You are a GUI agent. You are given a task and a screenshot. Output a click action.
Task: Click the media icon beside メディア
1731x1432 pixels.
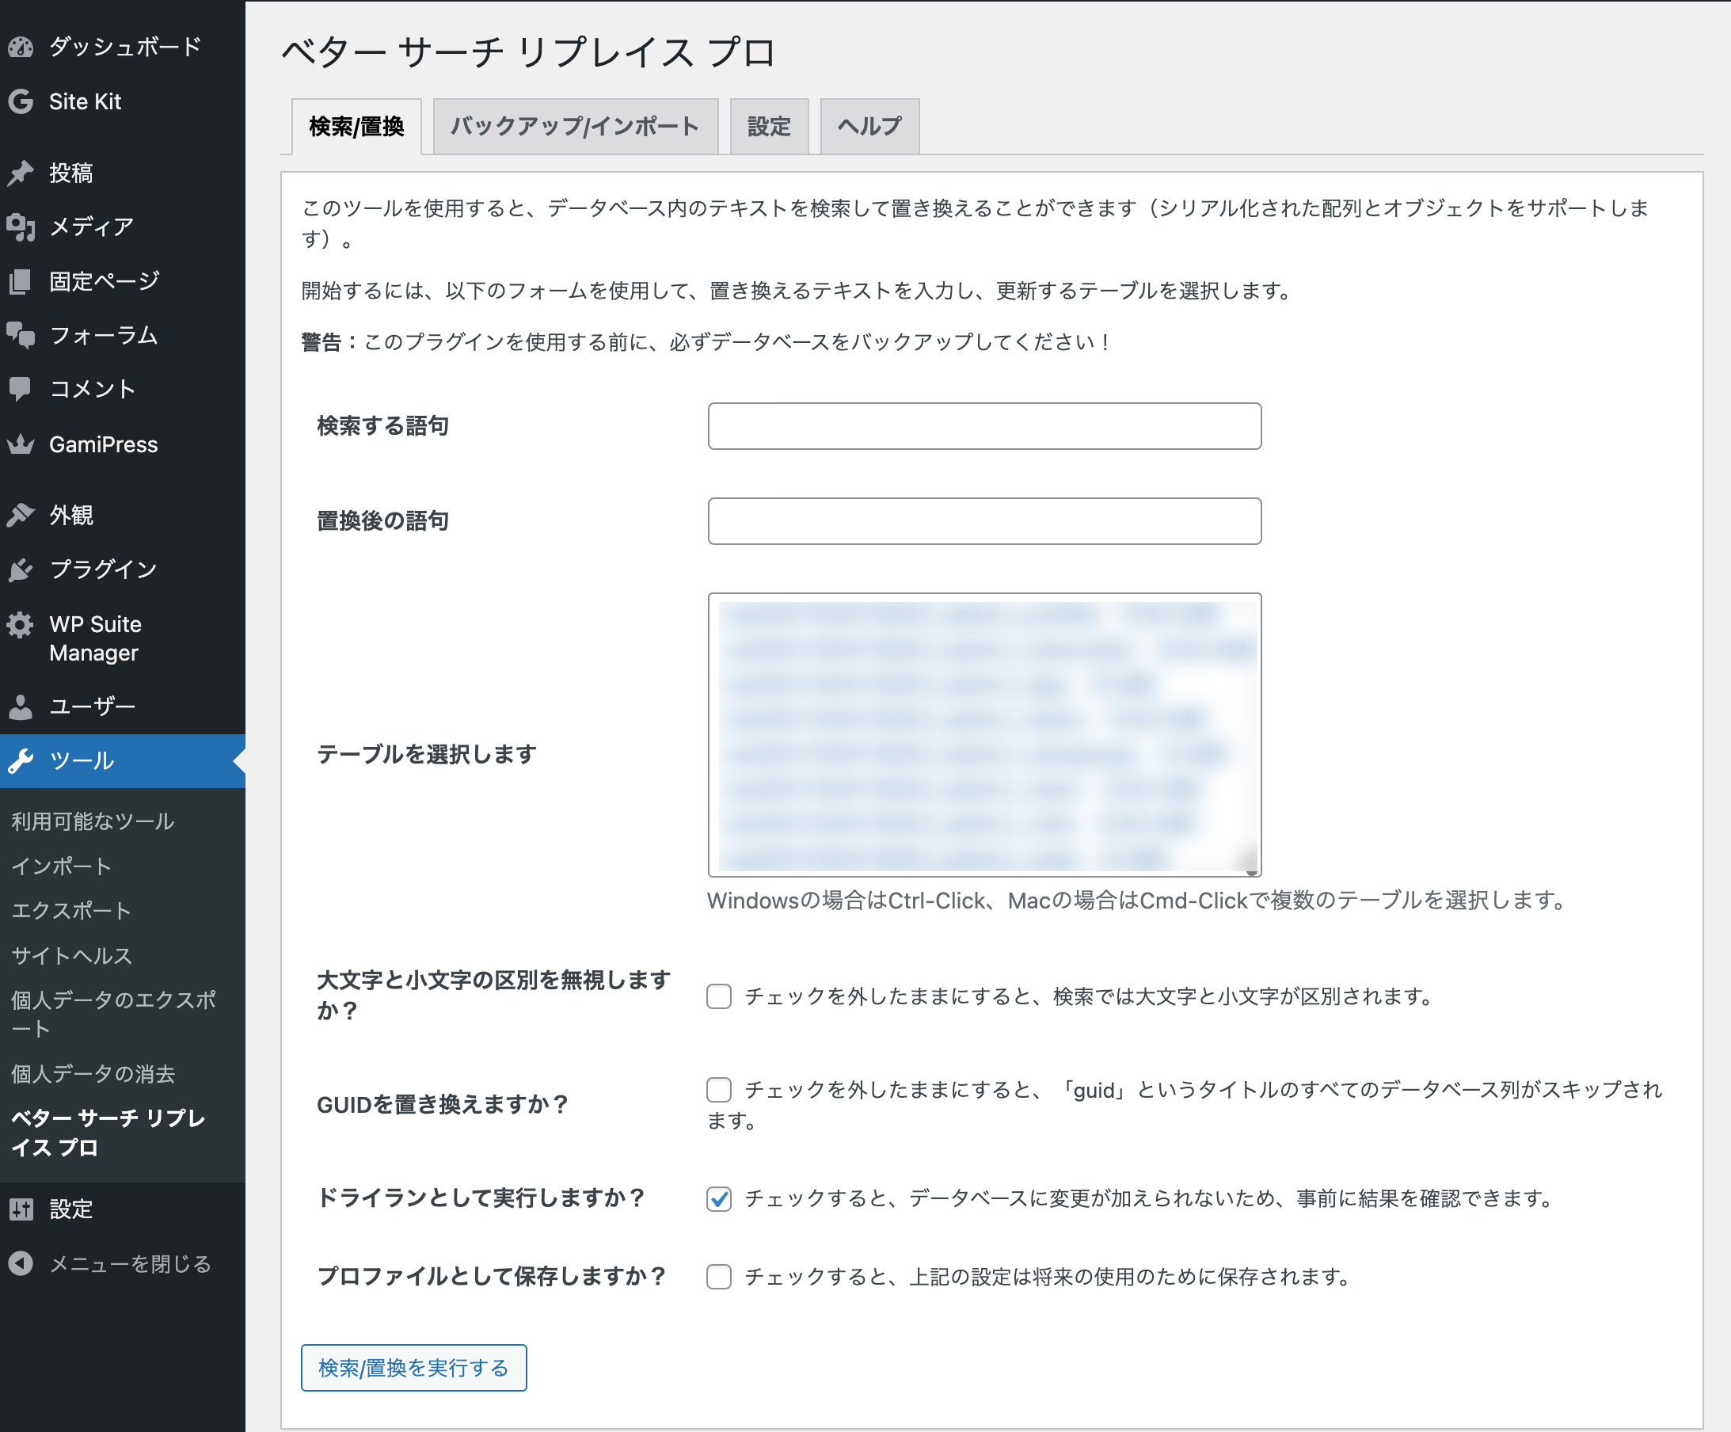coord(21,227)
